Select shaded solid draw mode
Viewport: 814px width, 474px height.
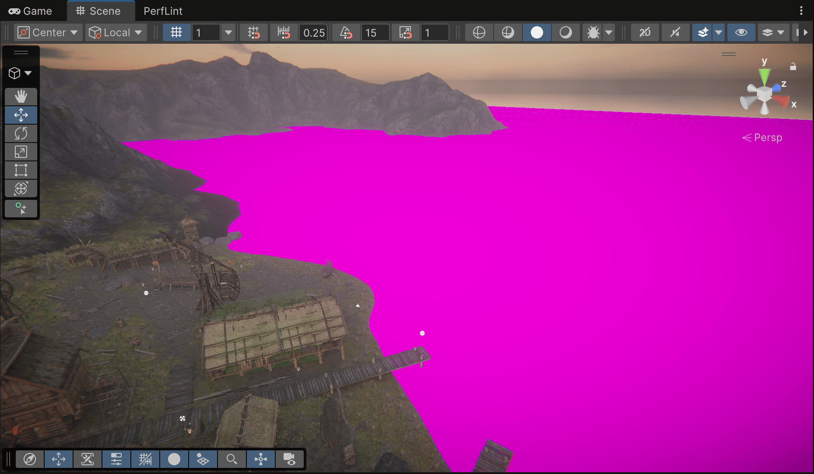point(537,32)
